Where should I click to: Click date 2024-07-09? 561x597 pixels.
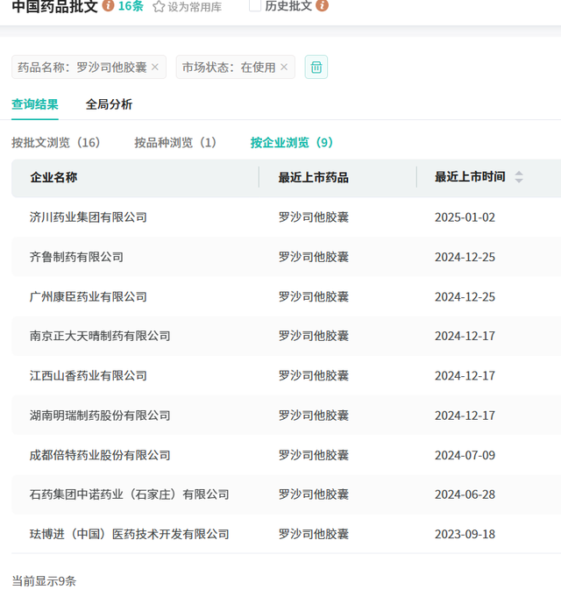point(465,455)
